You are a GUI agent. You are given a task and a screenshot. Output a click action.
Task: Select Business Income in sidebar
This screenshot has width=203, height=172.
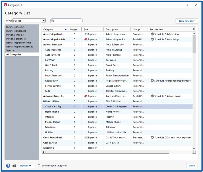coord(15,27)
